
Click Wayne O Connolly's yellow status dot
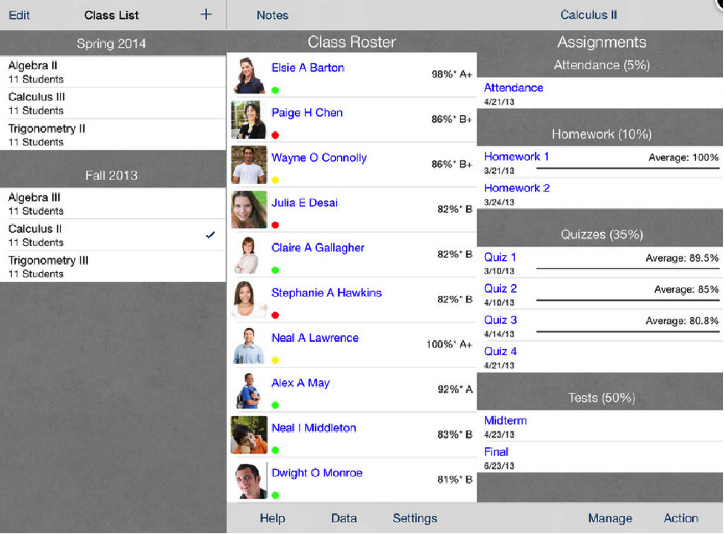(x=275, y=180)
